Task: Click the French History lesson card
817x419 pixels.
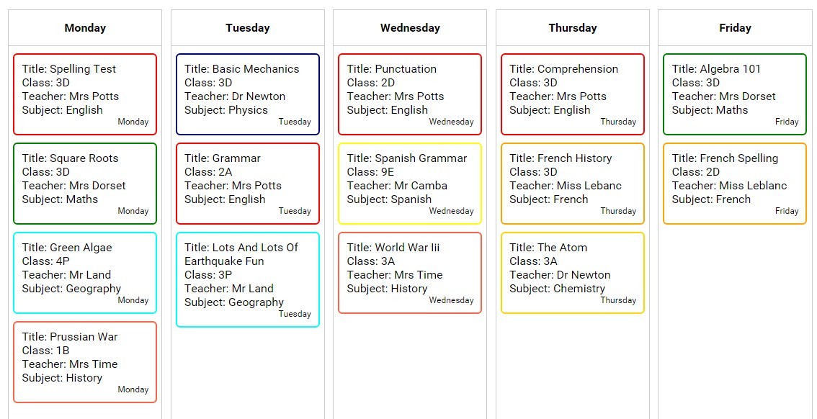Action: pos(572,184)
